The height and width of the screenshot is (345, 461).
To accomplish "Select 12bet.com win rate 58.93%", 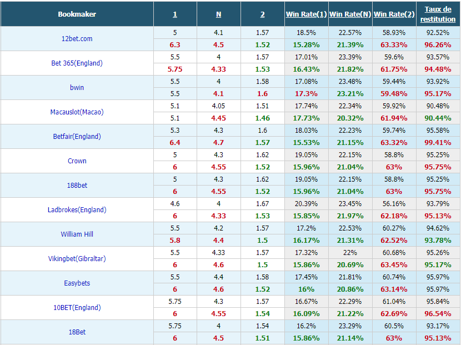I will point(394,32).
